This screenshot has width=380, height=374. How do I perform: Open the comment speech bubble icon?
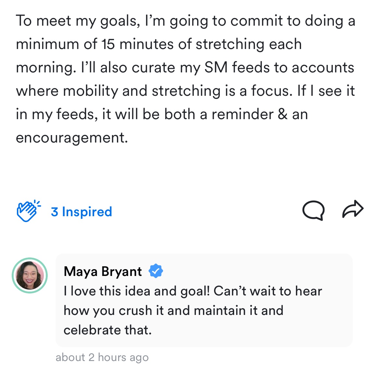coord(313,210)
